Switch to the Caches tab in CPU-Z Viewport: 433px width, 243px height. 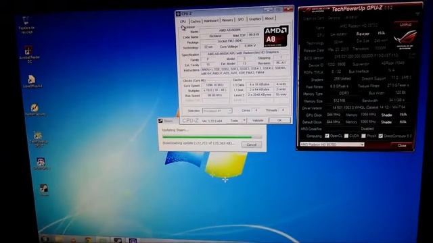click(196, 21)
